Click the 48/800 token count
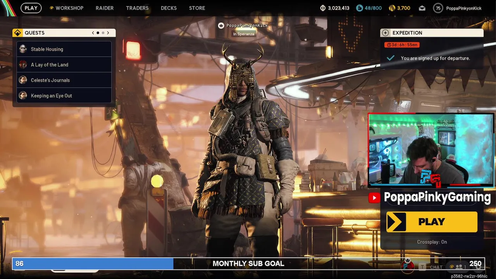 pyautogui.click(x=373, y=8)
